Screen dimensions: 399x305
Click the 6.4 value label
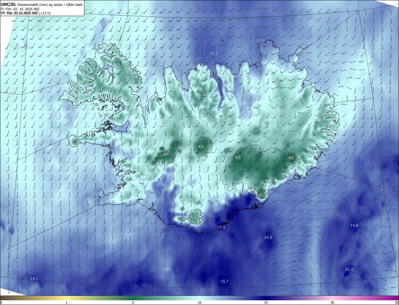click(x=115, y=92)
